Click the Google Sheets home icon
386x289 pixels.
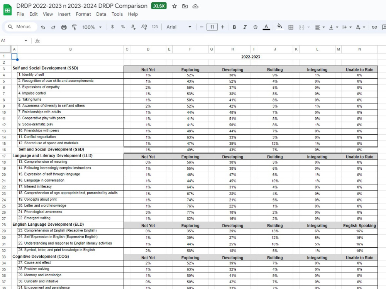click(x=7, y=10)
